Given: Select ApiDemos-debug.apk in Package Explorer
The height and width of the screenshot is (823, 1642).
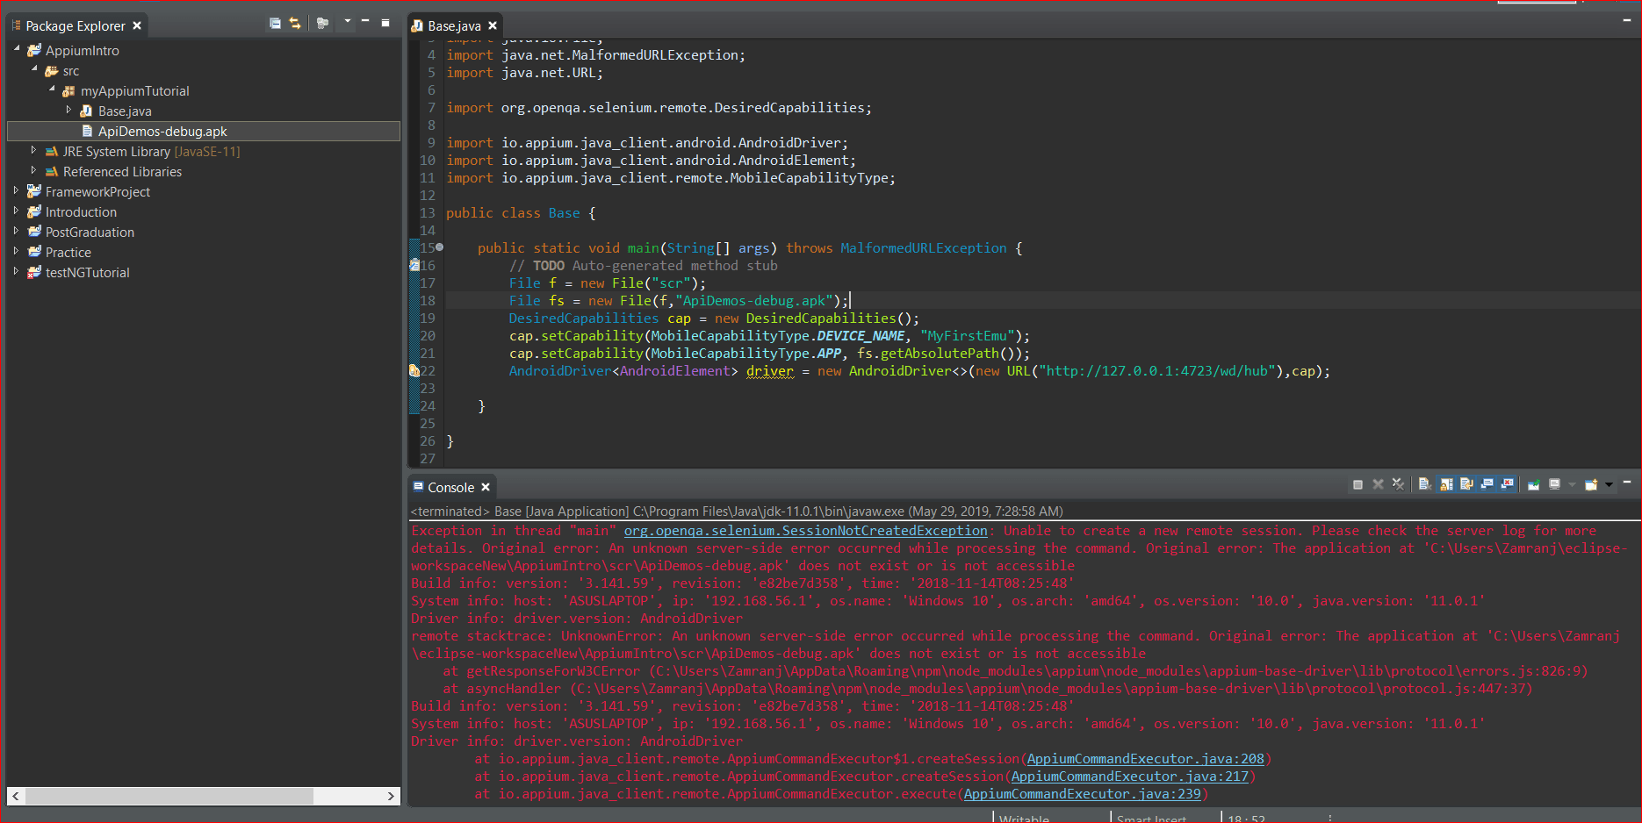Looking at the screenshot, I should pyautogui.click(x=162, y=131).
